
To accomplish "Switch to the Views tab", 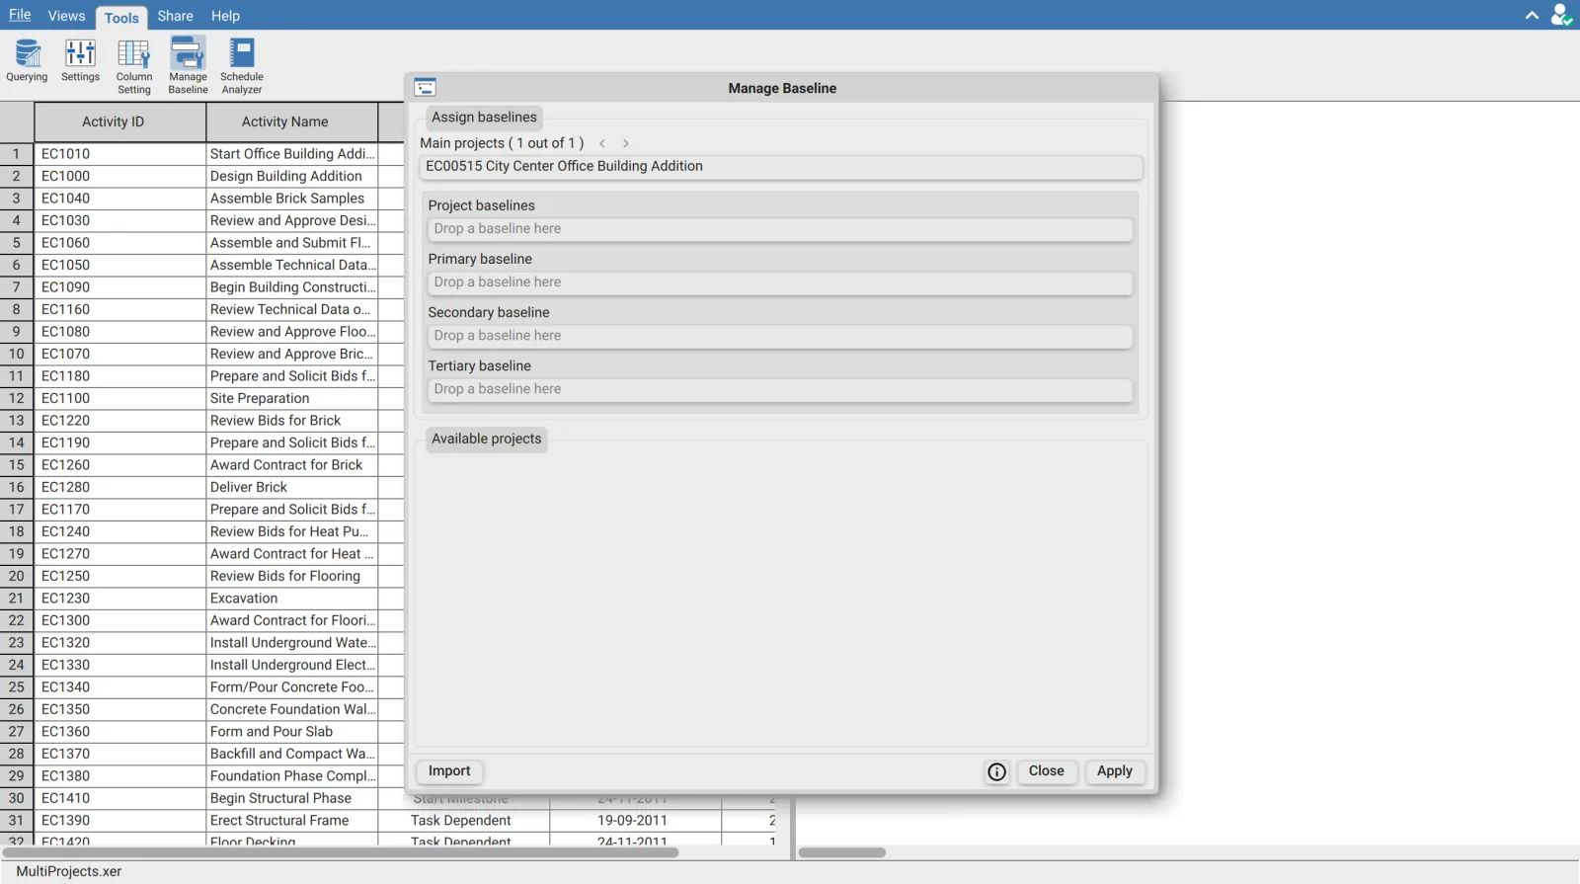I will coord(66,16).
